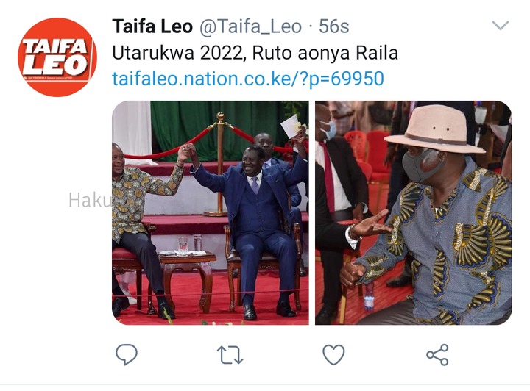Retweet the Taifa Leo post
The width and height of the screenshot is (530, 391).
click(230, 354)
